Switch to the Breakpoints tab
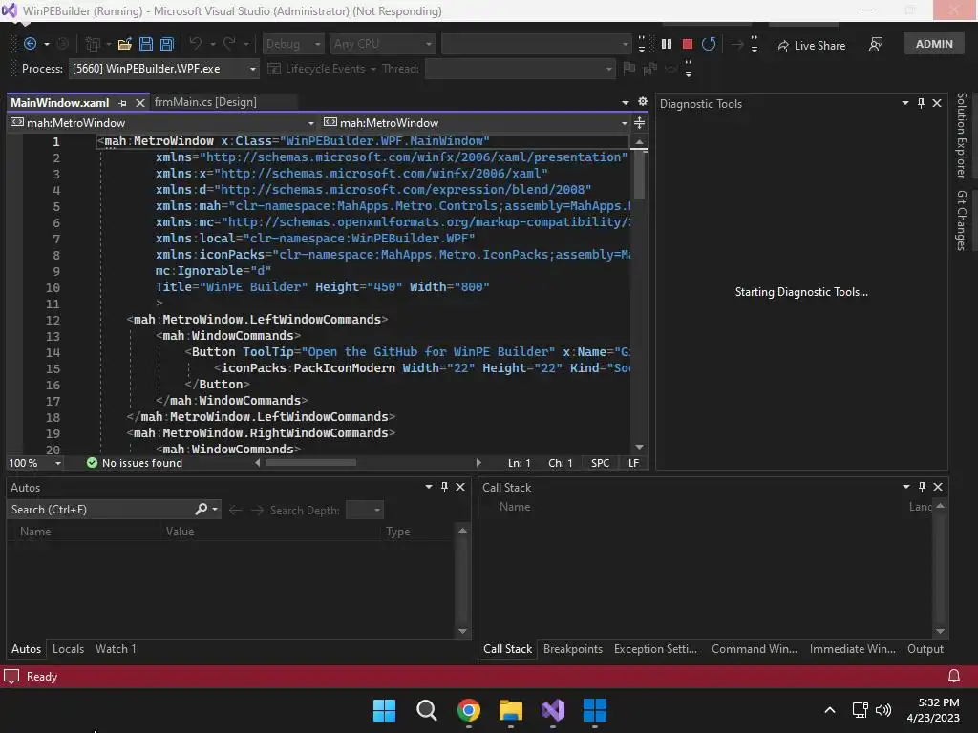The image size is (978, 733). click(573, 649)
